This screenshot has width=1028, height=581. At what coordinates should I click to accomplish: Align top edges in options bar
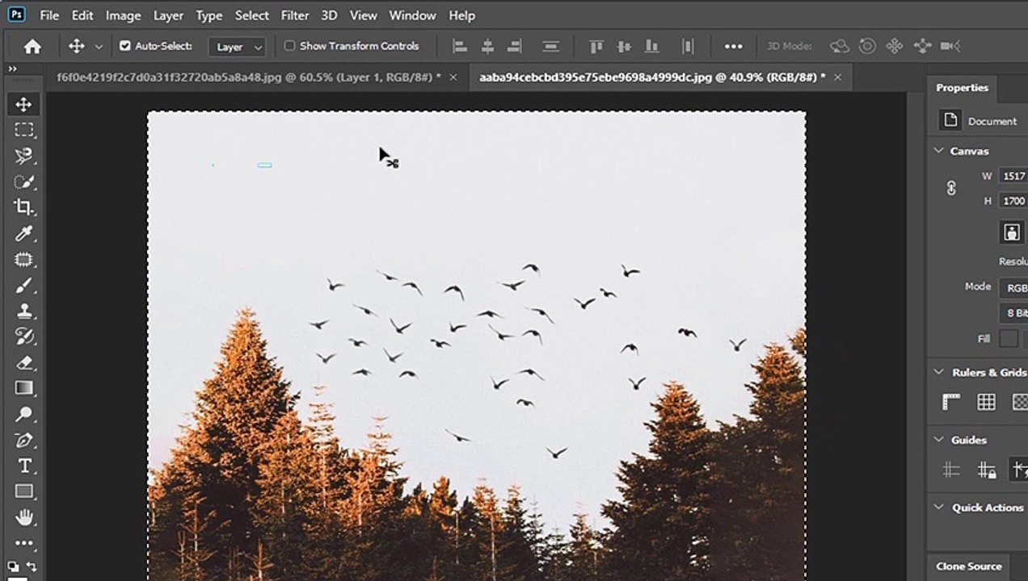tap(596, 47)
